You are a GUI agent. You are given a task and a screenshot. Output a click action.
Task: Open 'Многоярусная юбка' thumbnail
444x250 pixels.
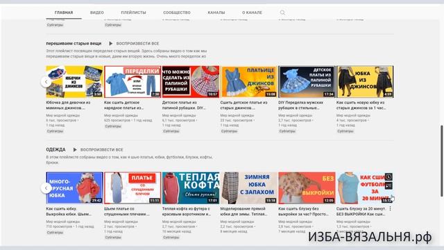74,187
